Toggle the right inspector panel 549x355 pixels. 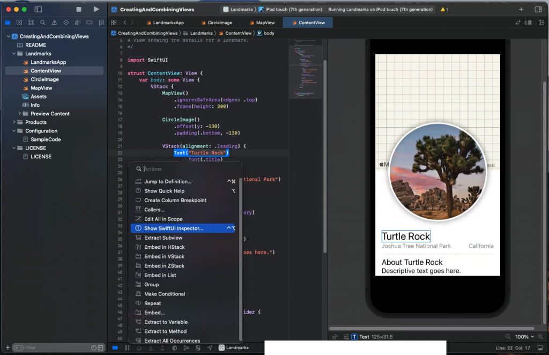(x=538, y=10)
